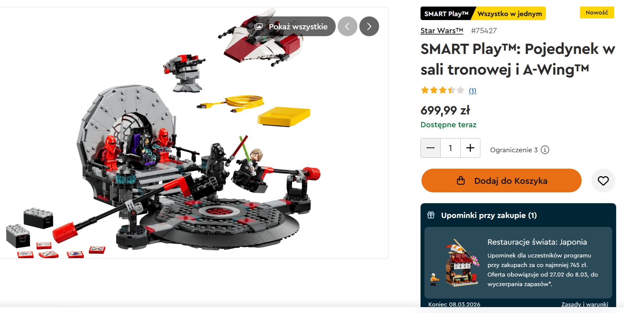Open the Star Wars theme link
This screenshot has width=624, height=313.
tap(442, 31)
